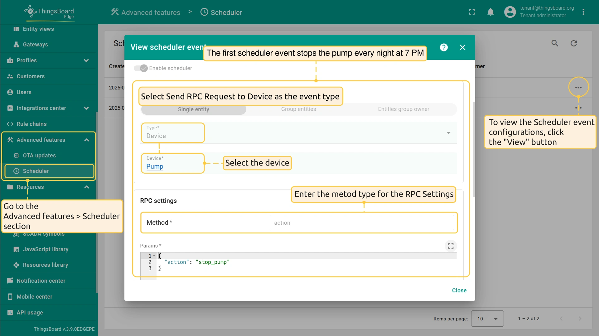The height and width of the screenshot is (336, 599).
Task: Toggle the Enable scheduler switch
Action: [141, 68]
